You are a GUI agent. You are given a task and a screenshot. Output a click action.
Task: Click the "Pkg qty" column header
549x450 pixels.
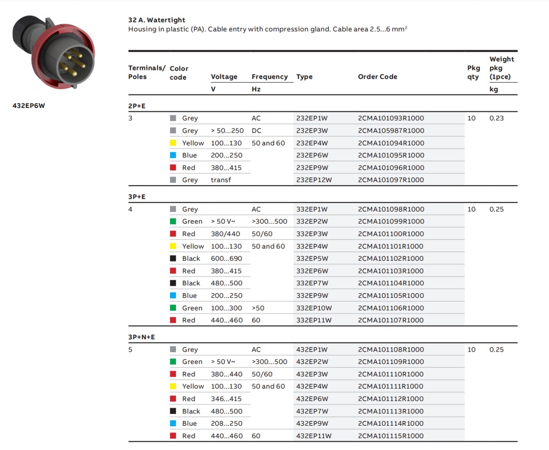click(473, 72)
